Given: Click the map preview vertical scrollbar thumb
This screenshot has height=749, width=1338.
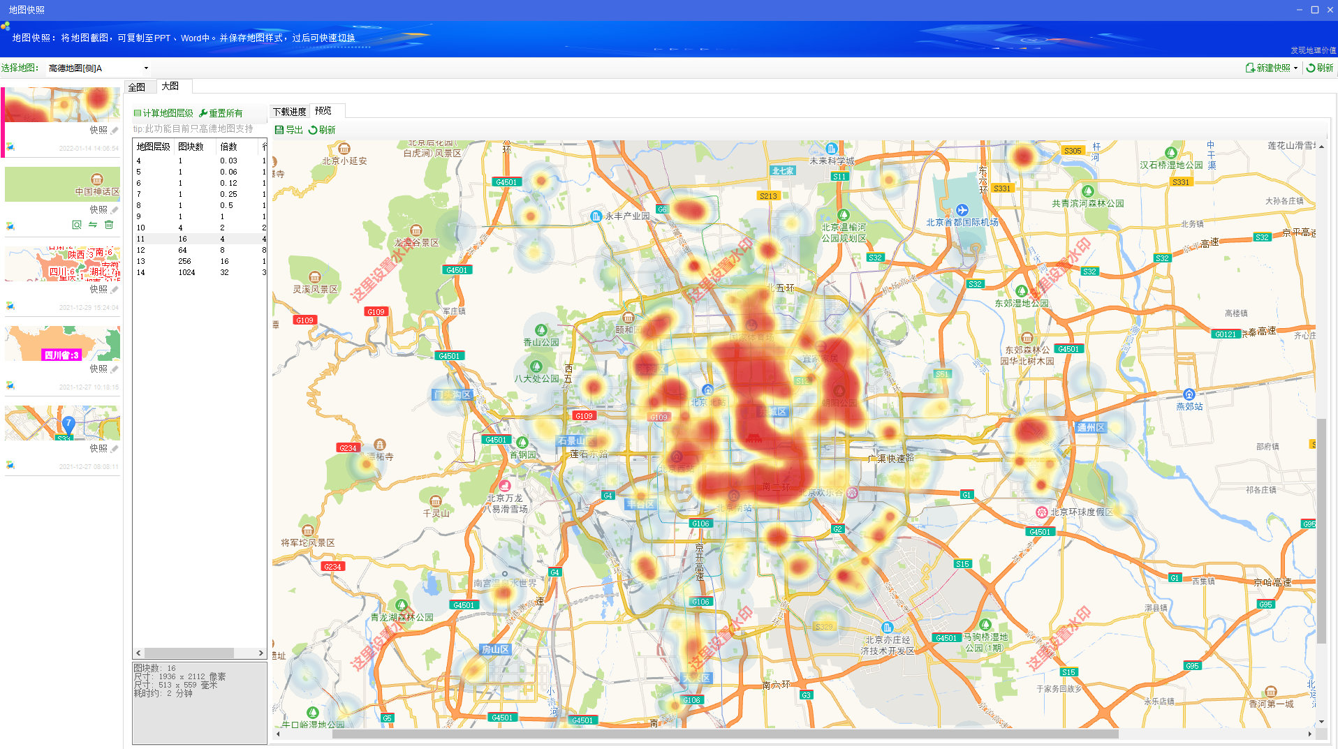Looking at the screenshot, I should (1321, 531).
